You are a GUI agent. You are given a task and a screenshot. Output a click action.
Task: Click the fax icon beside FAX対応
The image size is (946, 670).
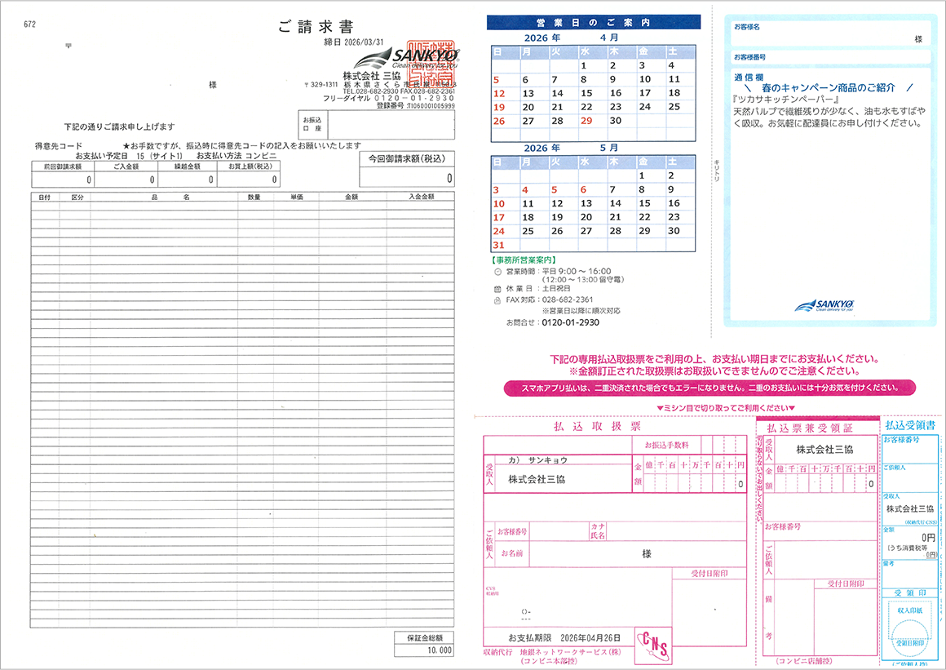tap(497, 300)
